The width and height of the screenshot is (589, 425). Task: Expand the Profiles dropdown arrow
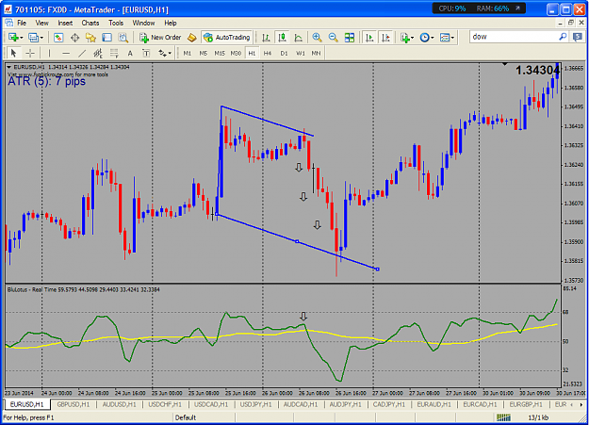coord(41,38)
